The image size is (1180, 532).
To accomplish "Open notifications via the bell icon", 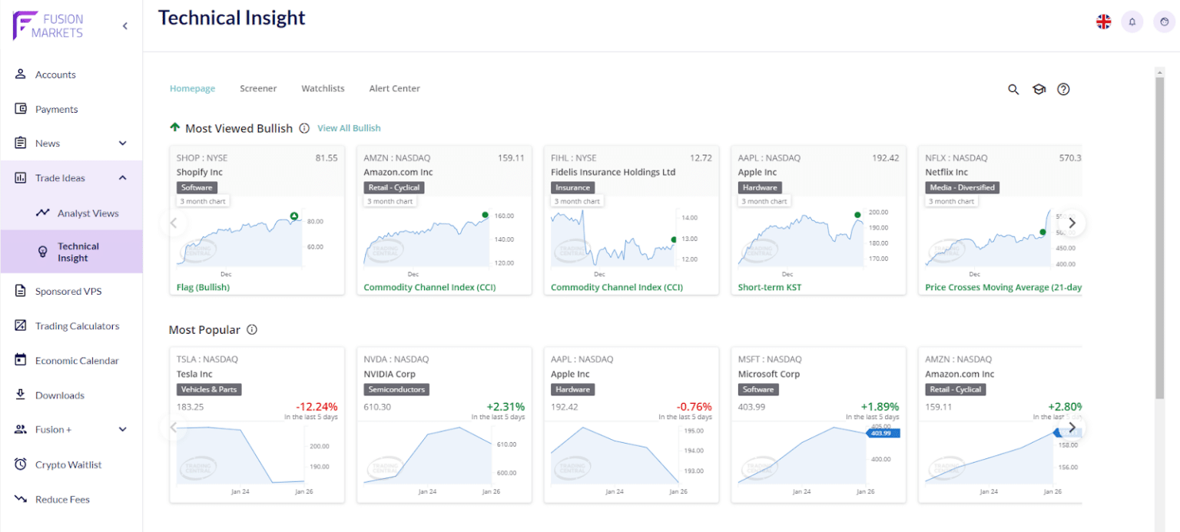I will click(1132, 21).
